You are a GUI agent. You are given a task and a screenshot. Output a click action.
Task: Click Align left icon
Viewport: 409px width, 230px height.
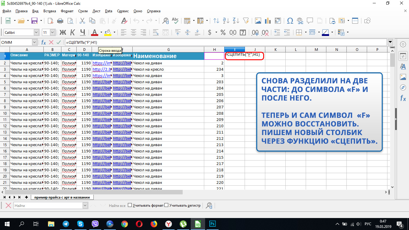[x=124, y=32]
